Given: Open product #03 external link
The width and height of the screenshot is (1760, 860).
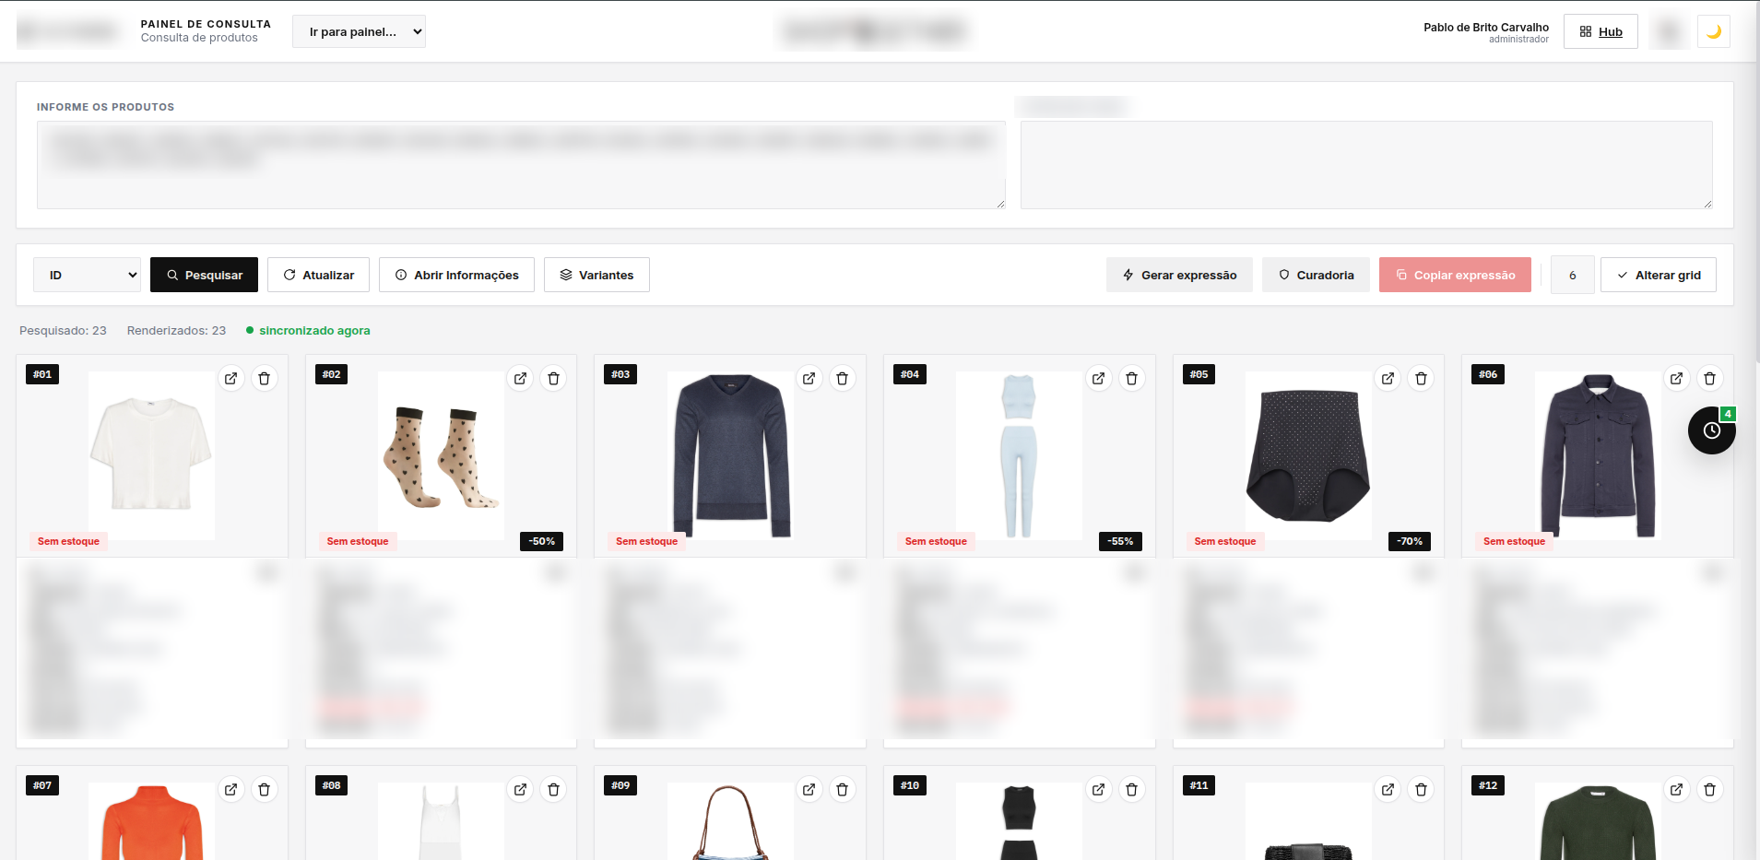Looking at the screenshot, I should [809, 378].
